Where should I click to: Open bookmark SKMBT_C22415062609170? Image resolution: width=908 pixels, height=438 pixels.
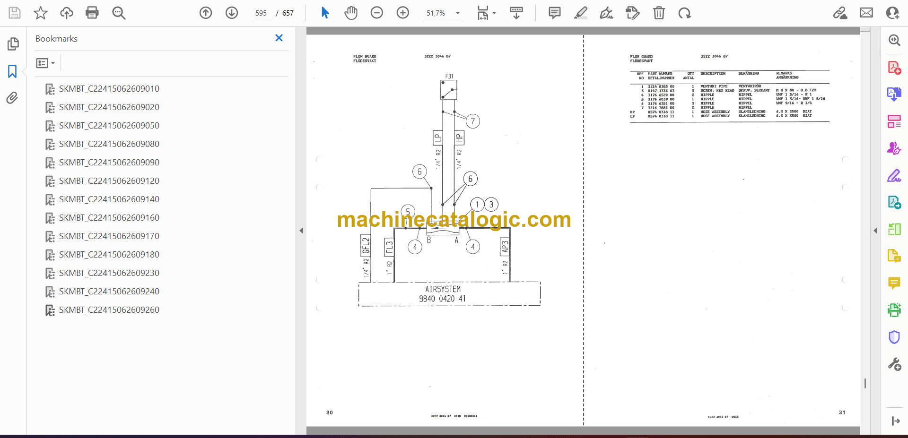pos(109,236)
